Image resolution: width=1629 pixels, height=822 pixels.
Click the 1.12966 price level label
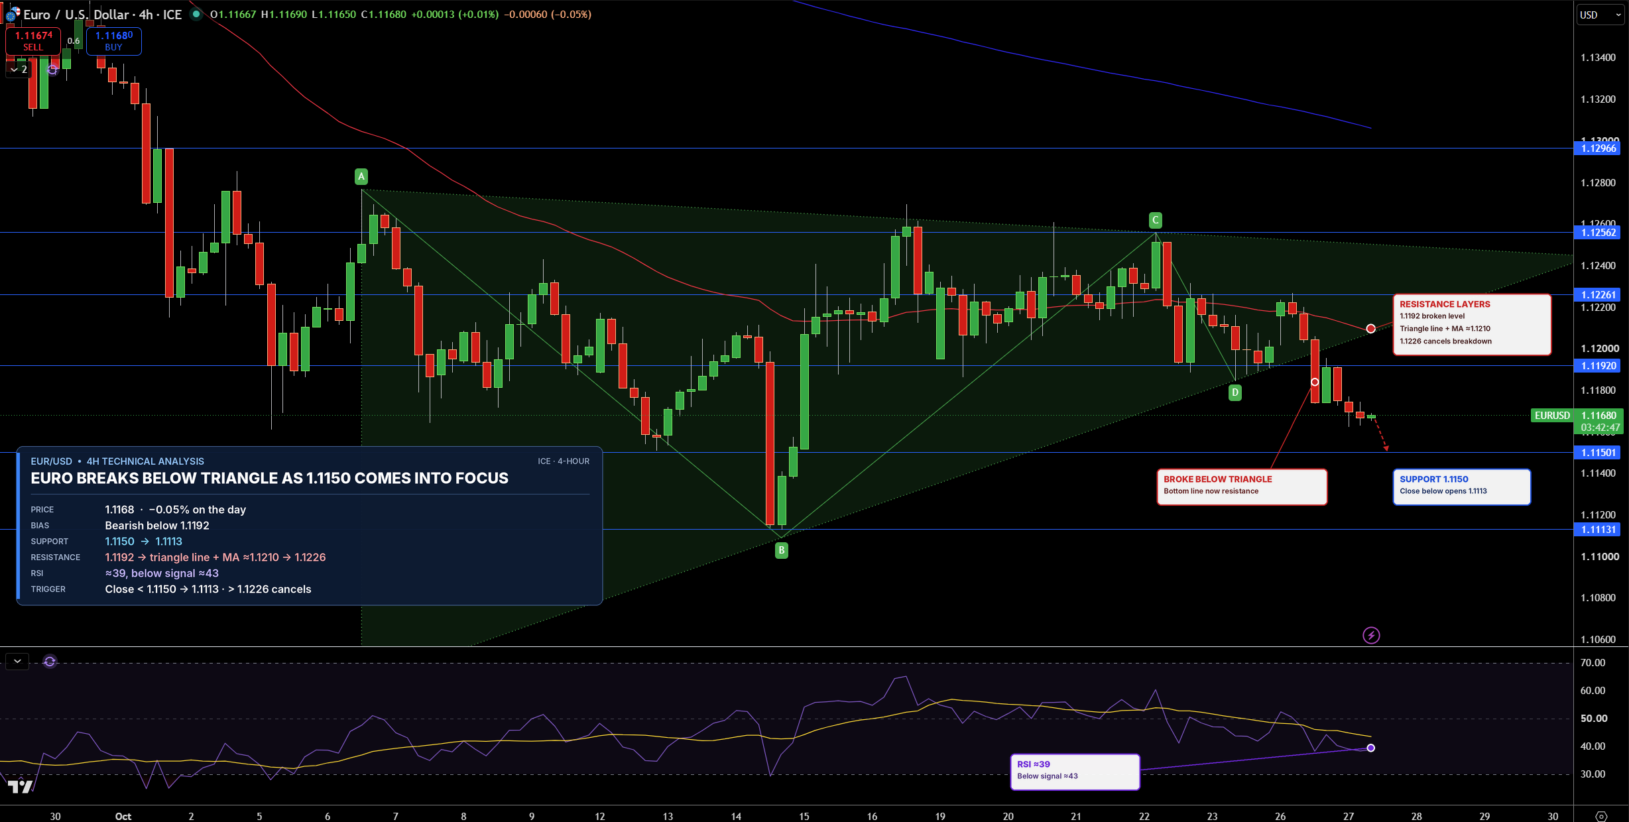(x=1597, y=148)
